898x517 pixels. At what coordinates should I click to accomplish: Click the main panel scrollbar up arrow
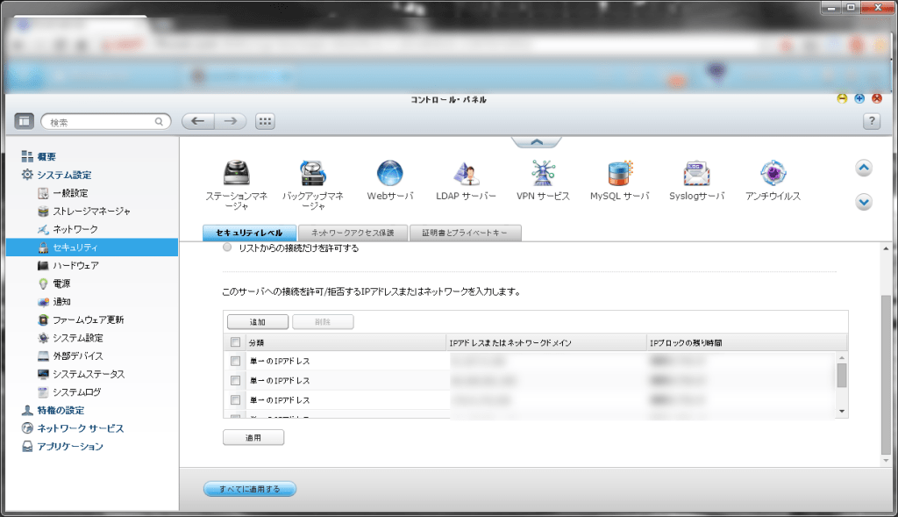886,248
